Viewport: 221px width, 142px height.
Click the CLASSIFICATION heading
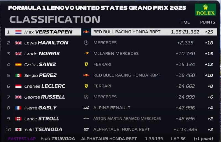pyautogui.click(x=55, y=19)
